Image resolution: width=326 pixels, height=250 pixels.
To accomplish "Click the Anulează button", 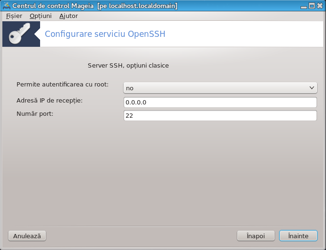I will (27, 236).
